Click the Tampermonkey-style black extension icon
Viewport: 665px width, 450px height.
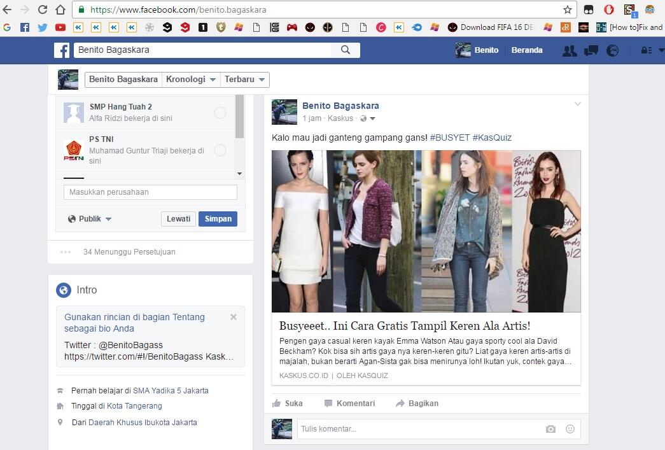pos(589,10)
